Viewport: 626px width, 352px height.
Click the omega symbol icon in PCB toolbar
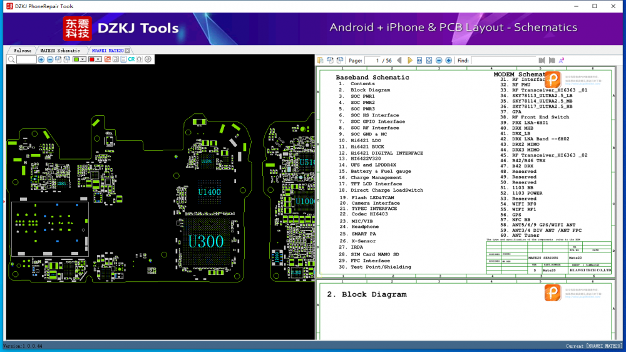140,60
